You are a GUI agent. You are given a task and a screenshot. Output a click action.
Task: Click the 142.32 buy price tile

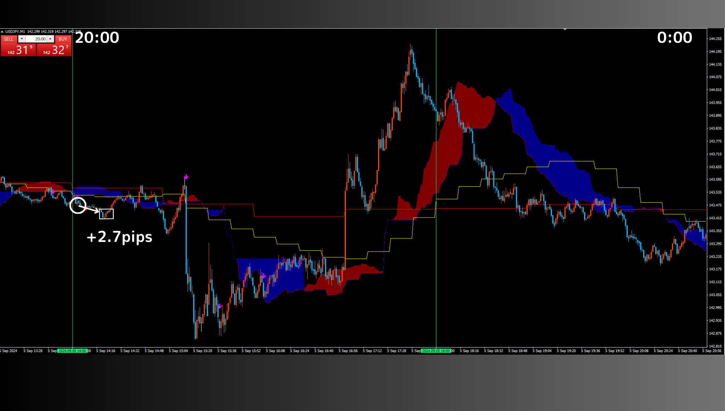54,50
